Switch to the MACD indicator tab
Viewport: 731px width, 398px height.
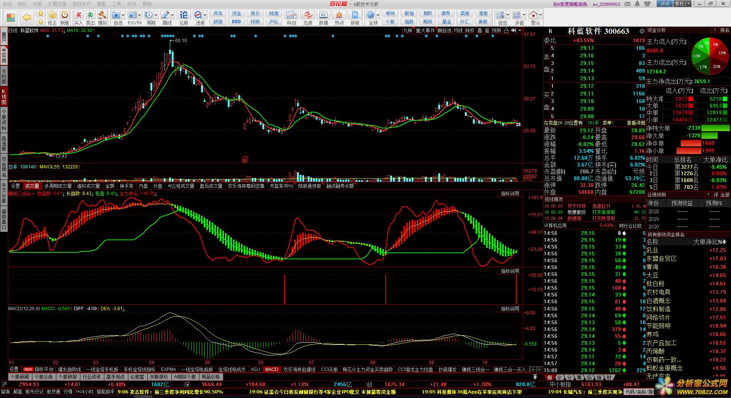pos(272,369)
